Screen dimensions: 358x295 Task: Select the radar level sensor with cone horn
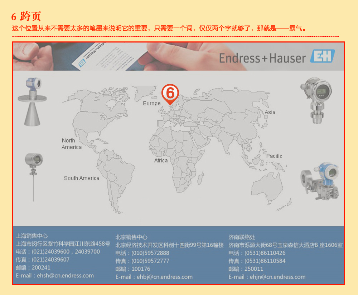(x=30, y=102)
